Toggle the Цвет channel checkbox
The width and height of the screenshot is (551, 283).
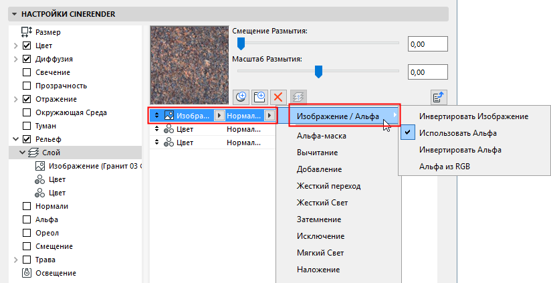click(27, 45)
